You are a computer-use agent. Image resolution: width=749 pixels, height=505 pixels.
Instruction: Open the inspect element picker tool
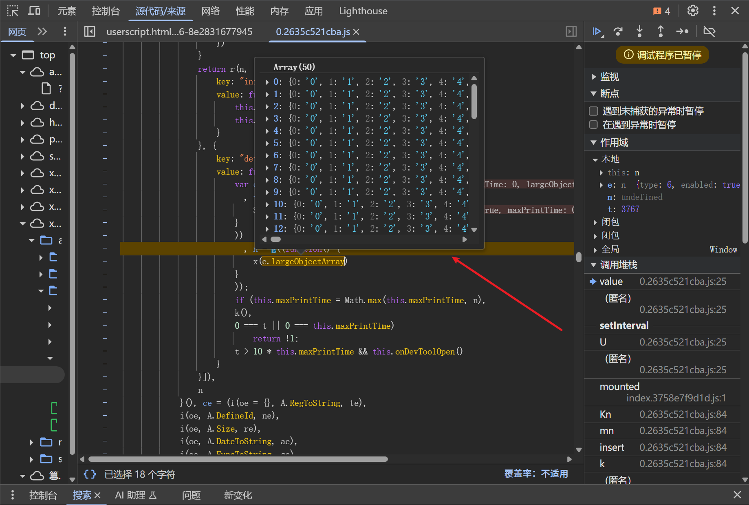click(x=13, y=11)
